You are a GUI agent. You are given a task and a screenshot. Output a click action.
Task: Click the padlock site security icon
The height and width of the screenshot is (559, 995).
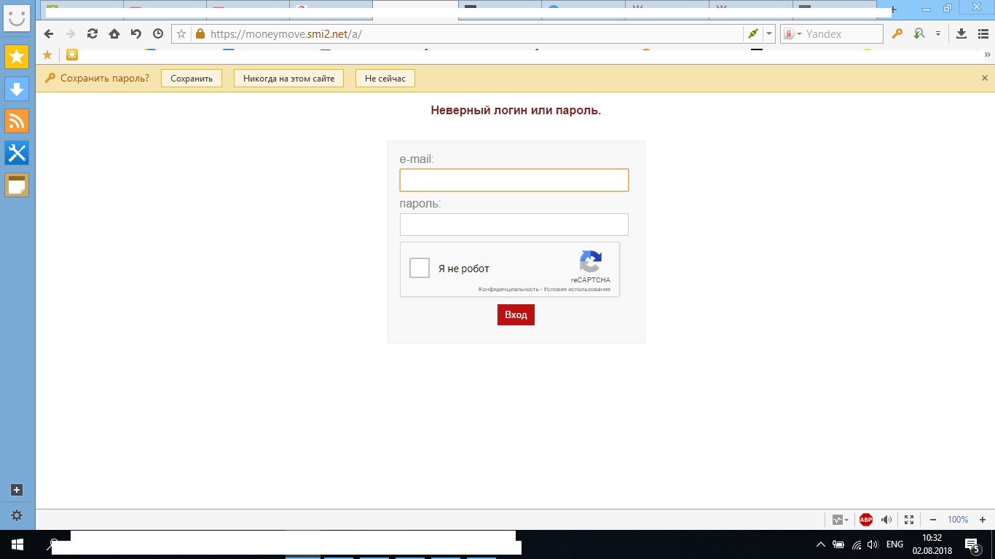pyautogui.click(x=200, y=33)
